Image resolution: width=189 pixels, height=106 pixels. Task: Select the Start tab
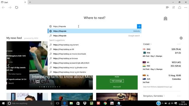(x=14, y=2)
